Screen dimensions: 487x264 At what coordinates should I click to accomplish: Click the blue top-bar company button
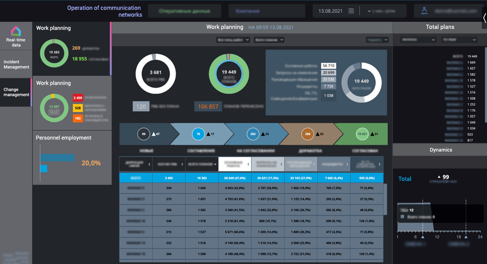point(267,11)
